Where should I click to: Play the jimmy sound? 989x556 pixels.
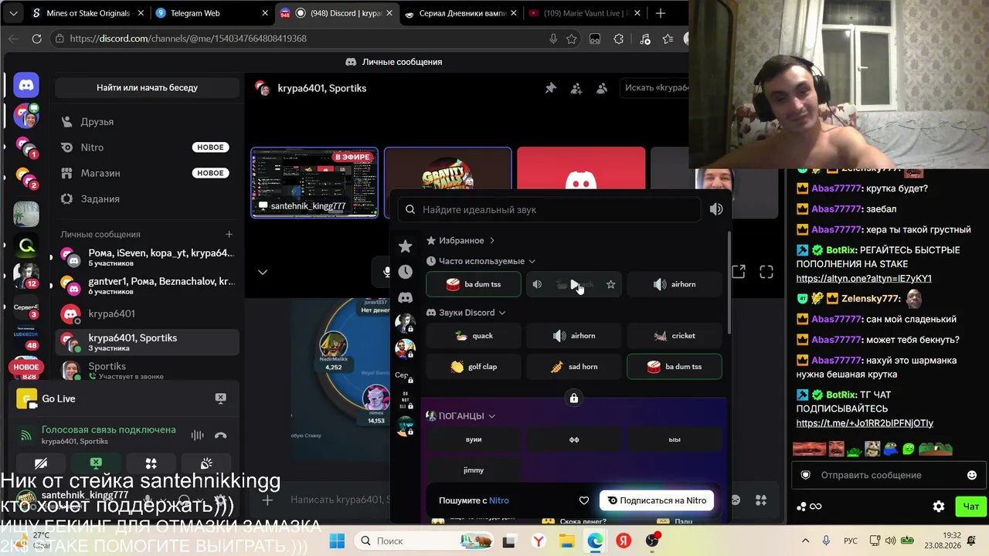[x=474, y=470]
